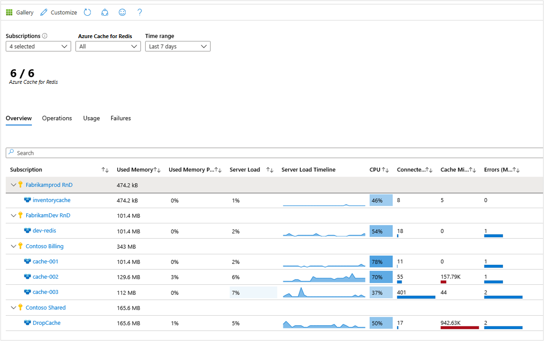Click the Redis cache icon beside inventorycache
The height and width of the screenshot is (341, 544).
coord(28,200)
